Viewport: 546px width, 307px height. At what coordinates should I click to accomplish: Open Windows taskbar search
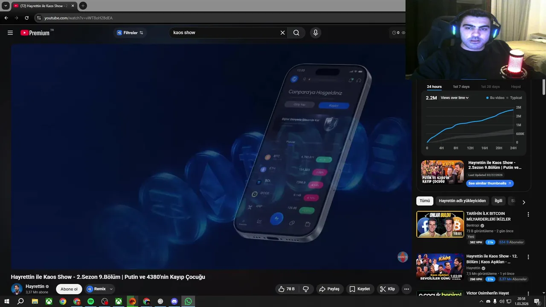20,301
